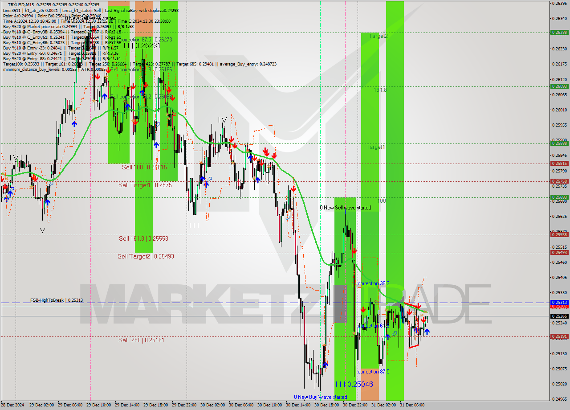Select the 'Target2' label on green zone
Image resolution: width=570 pixels, height=410 pixels.
(x=378, y=36)
